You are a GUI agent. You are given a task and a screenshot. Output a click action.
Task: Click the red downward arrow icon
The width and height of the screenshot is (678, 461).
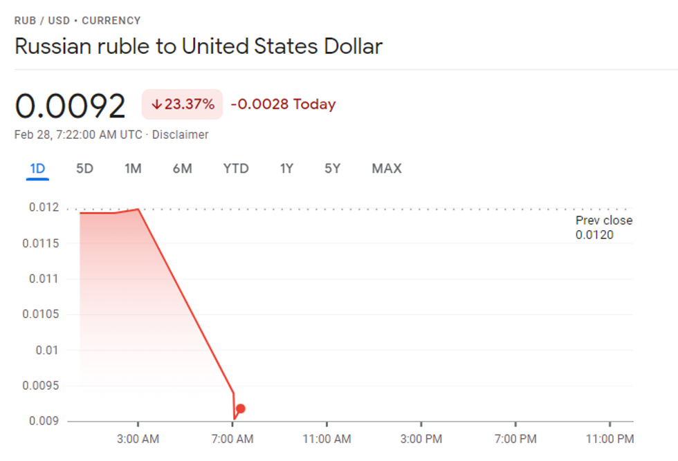click(156, 104)
